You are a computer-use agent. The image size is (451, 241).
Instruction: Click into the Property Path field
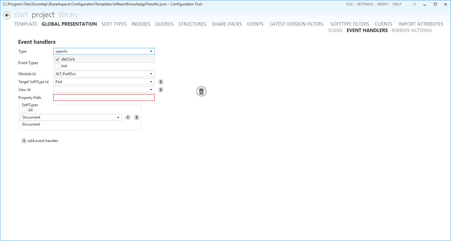pos(104,98)
